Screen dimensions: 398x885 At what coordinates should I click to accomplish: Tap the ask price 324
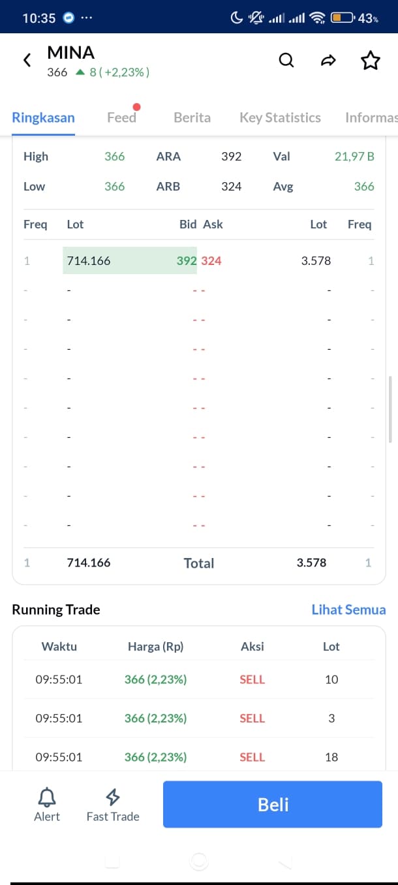coord(211,260)
